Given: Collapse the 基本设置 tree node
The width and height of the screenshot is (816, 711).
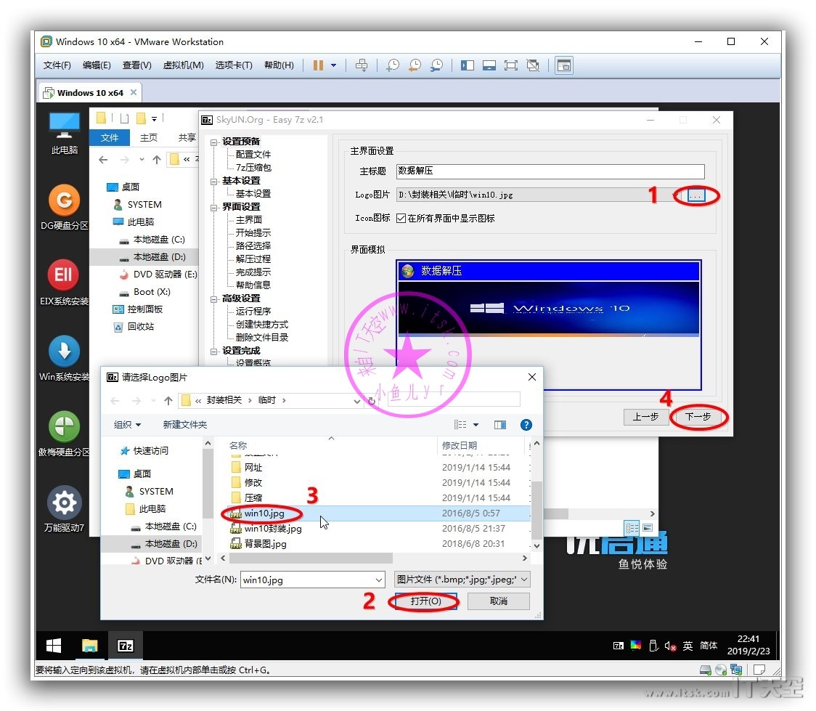Looking at the screenshot, I should 214,181.
